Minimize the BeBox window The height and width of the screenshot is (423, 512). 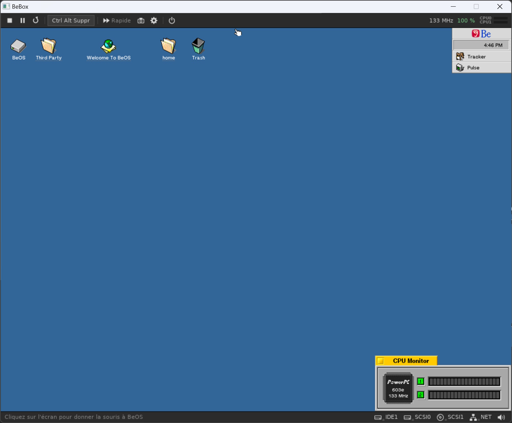[x=453, y=7]
